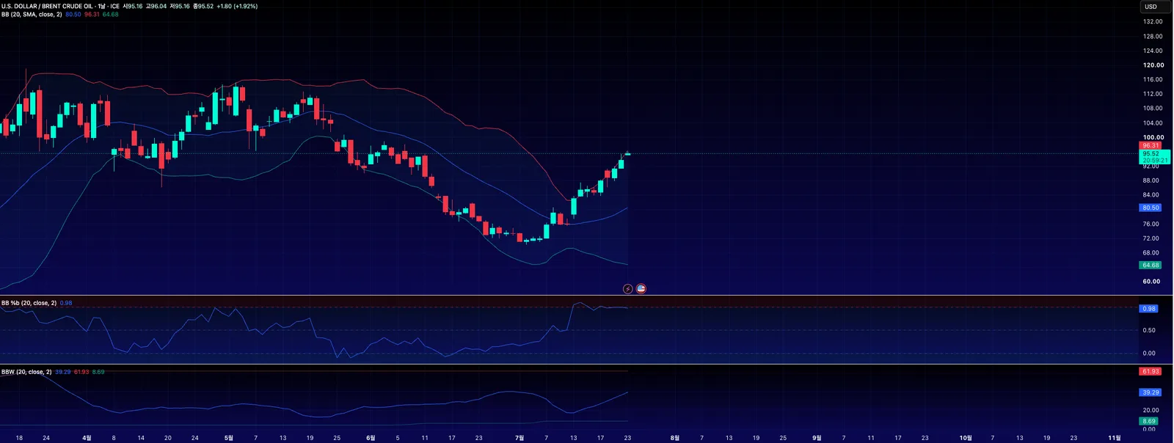Click the lightning bolt event icon on chart
Image resolution: width=1174 pixels, height=443 pixels.
627,289
